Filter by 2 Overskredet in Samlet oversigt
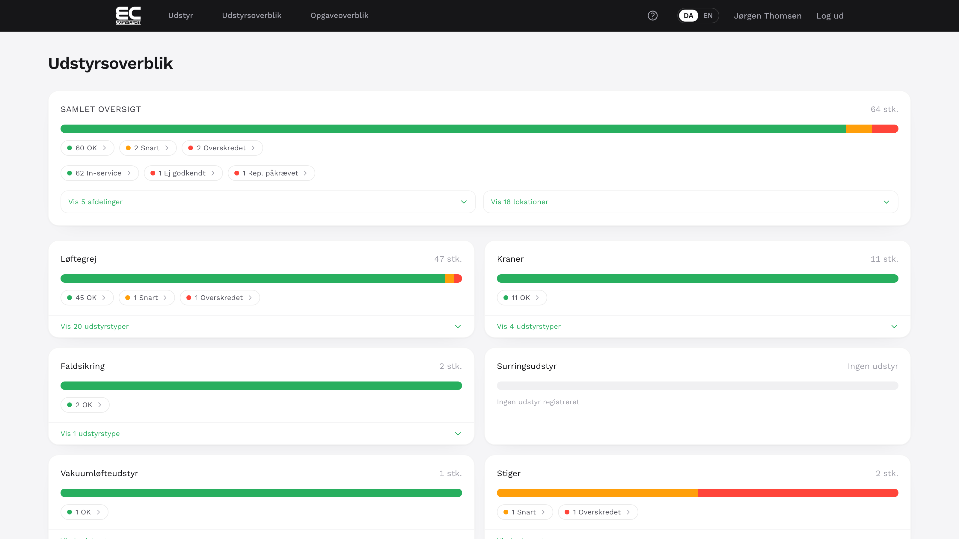 (222, 148)
